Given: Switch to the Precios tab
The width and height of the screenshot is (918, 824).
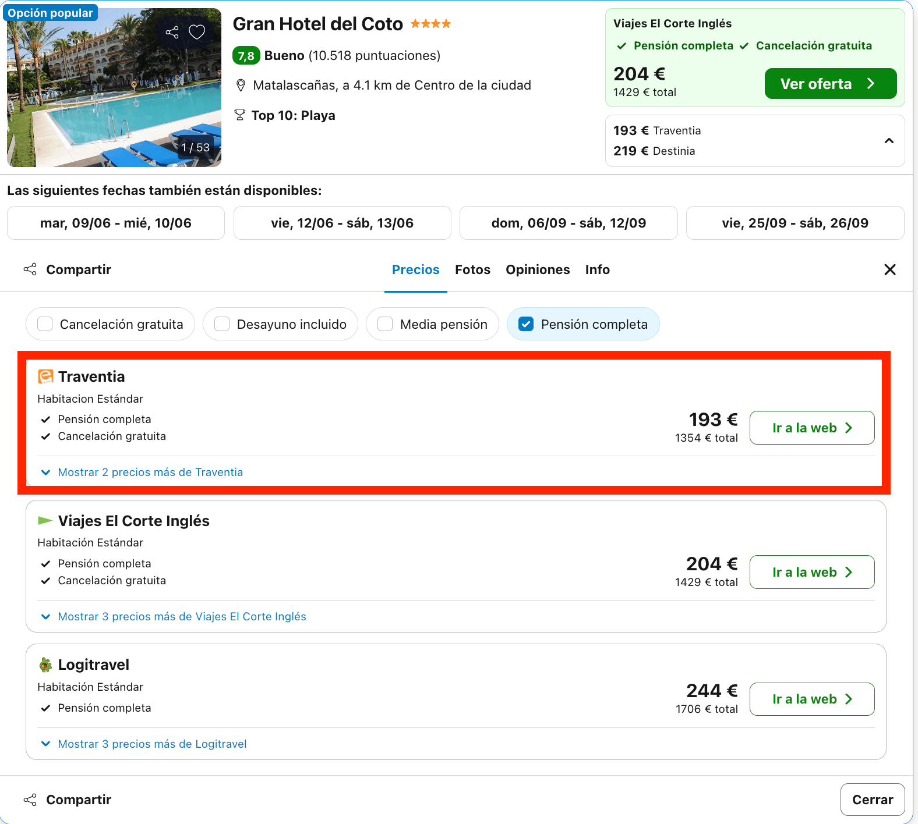Looking at the screenshot, I should pos(415,269).
